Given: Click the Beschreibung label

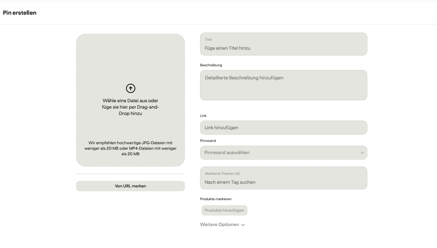Looking at the screenshot, I should [x=211, y=65].
